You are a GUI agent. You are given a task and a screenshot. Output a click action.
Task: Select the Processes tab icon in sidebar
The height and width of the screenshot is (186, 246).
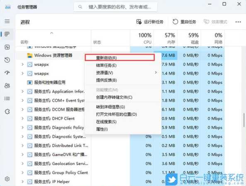7,34
